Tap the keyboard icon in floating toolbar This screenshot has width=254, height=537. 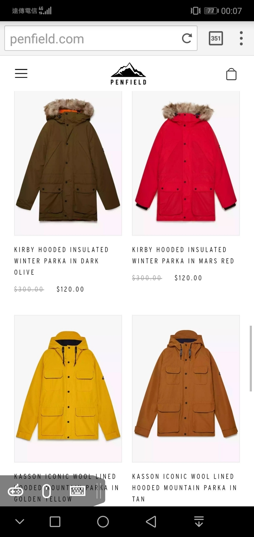(78, 491)
